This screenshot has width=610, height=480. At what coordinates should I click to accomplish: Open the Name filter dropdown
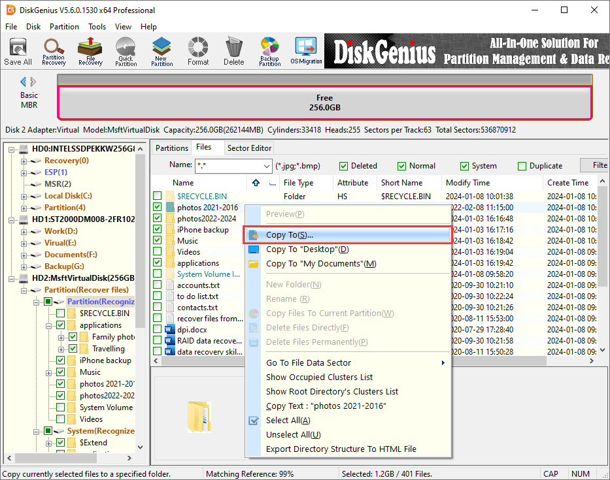(267, 167)
